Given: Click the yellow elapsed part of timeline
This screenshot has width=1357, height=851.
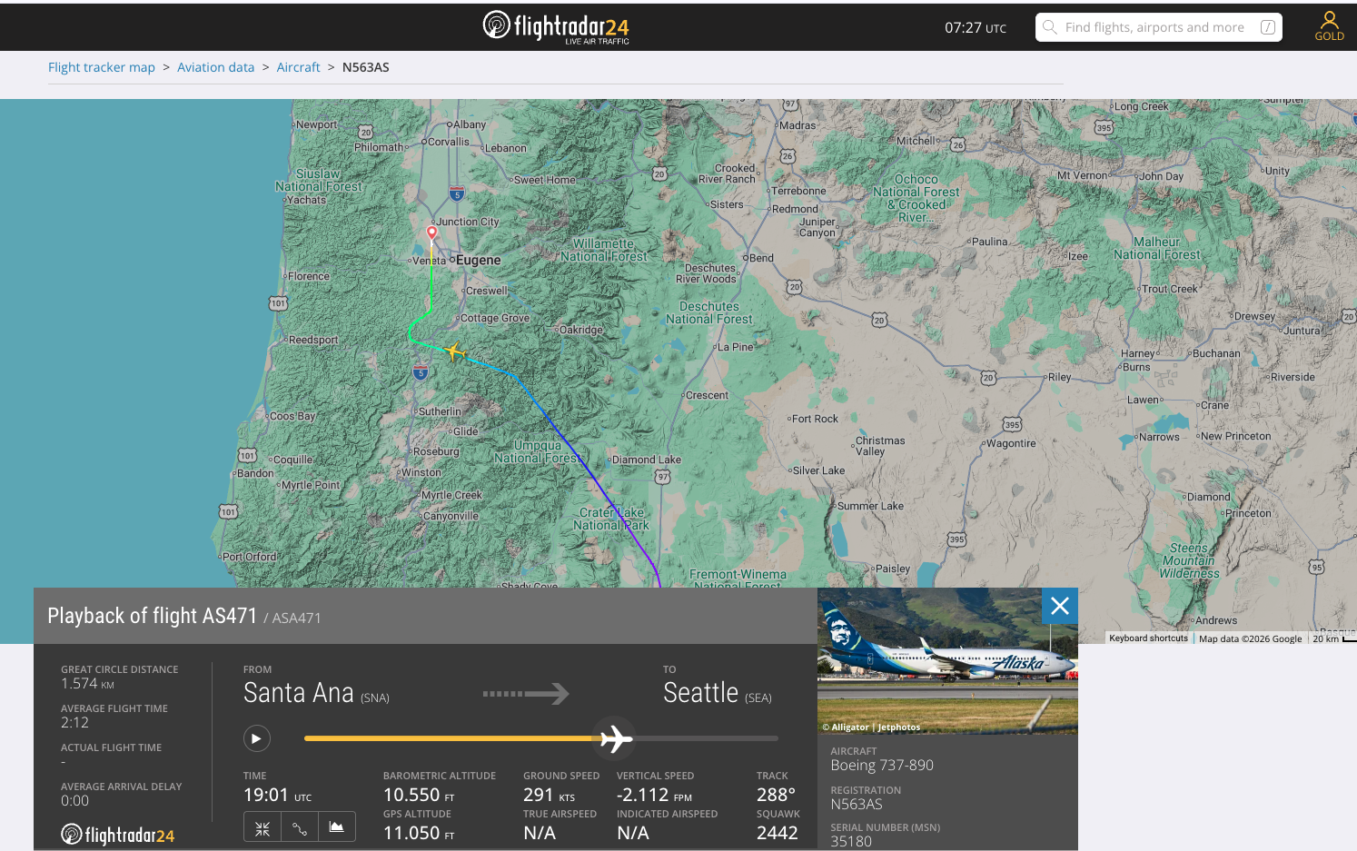Looking at the screenshot, I should pyautogui.click(x=451, y=738).
